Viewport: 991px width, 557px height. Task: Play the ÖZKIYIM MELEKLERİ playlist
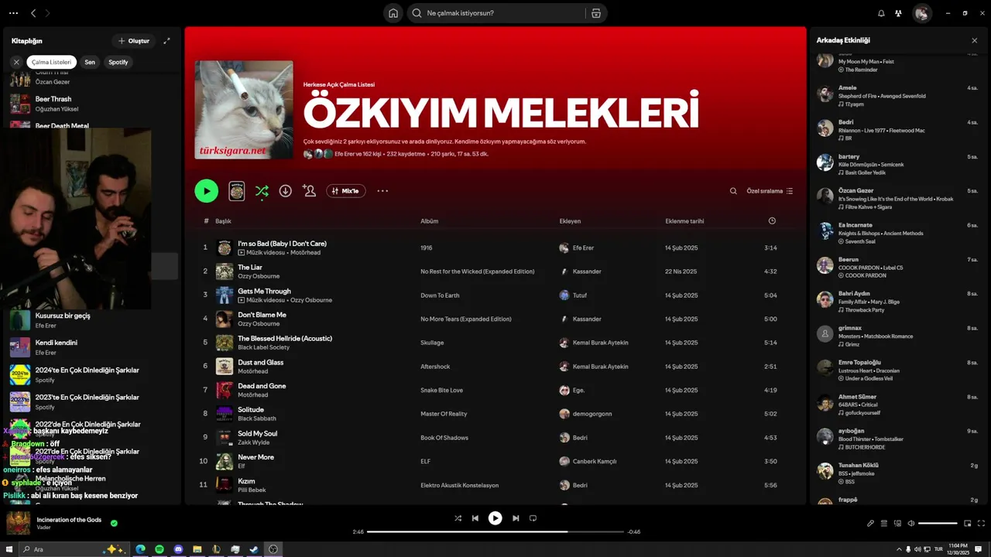pos(206,190)
